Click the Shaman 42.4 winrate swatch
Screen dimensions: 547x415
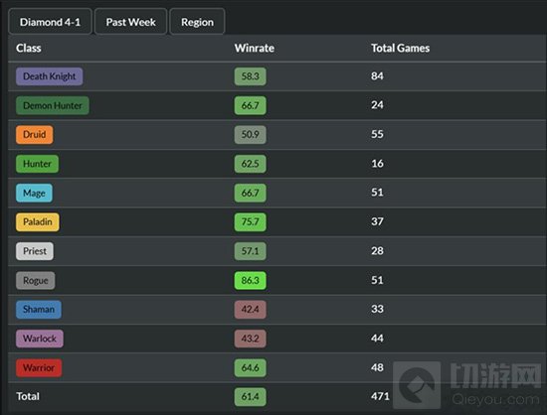(250, 309)
